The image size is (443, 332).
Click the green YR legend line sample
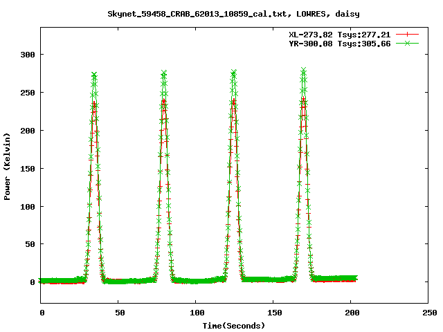point(407,43)
